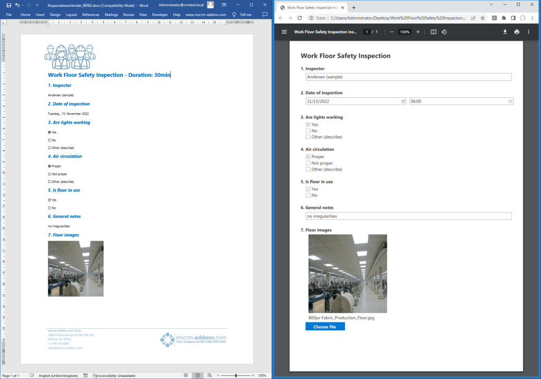The image size is (541, 379).
Task: Check No under Is floor in use in PDF
Action: 308,196
